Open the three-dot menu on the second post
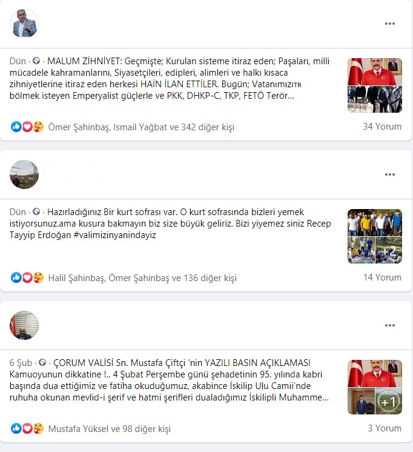 tap(389, 174)
